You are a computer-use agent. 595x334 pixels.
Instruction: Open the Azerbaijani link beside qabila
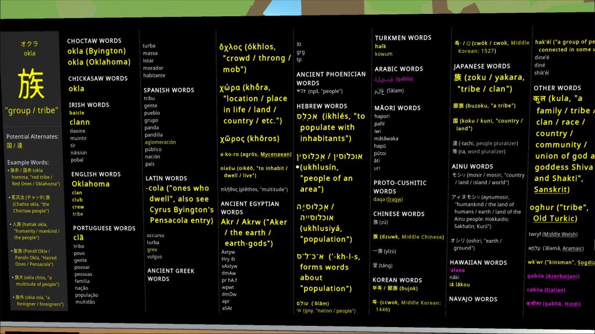click(x=562, y=276)
